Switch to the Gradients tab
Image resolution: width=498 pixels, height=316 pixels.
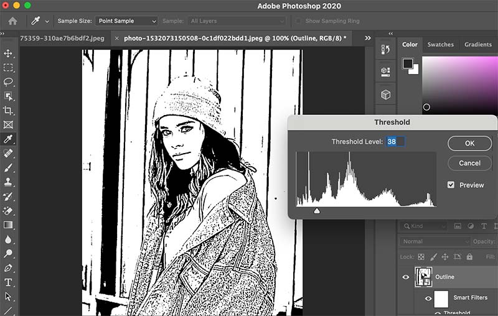[x=478, y=44]
